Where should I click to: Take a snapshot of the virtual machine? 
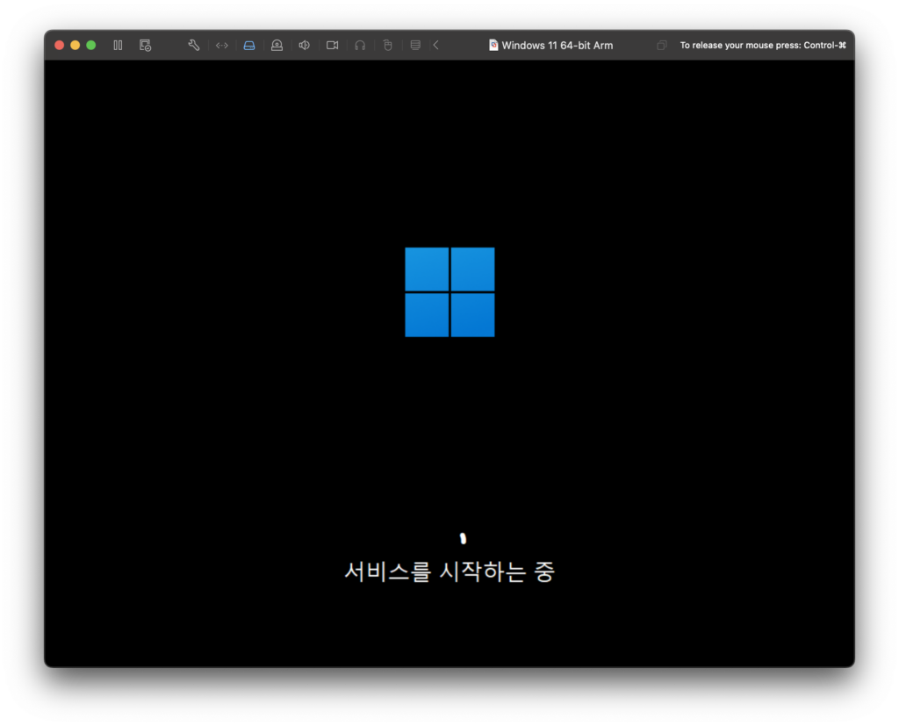point(146,45)
